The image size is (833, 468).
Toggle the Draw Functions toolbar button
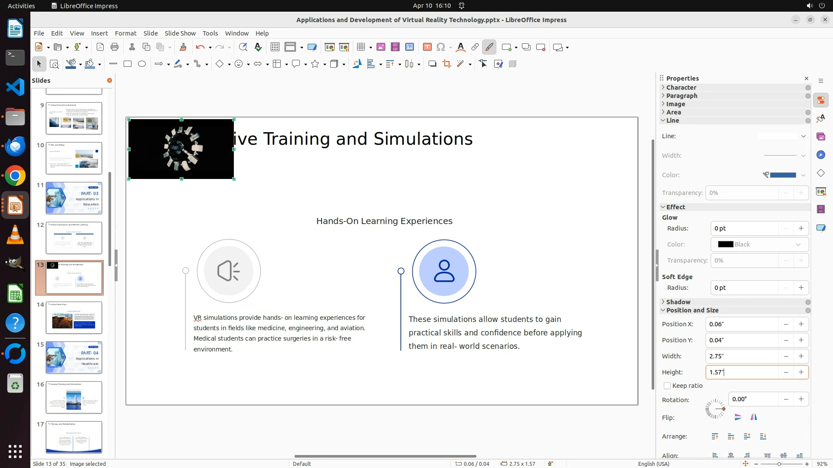(489, 47)
